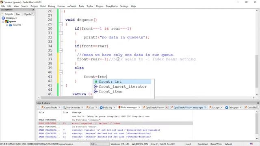Collapse the code fold at line 29

[x=61, y=24]
